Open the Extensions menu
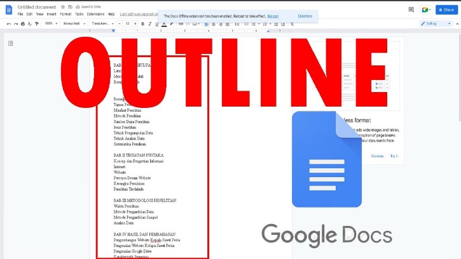The height and width of the screenshot is (259, 461). click(95, 14)
